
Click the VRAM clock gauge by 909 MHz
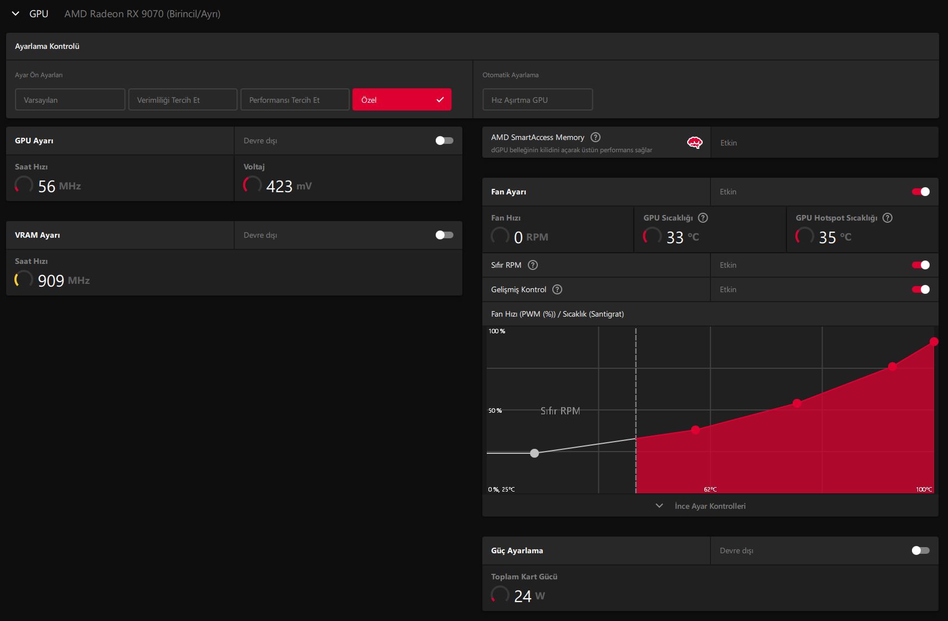tap(24, 279)
